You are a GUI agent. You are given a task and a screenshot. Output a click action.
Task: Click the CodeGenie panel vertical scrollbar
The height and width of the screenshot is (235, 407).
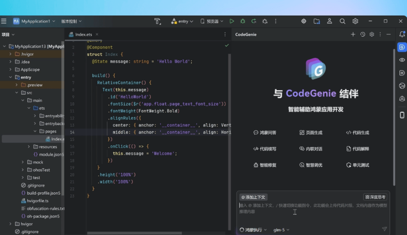coord(394,117)
